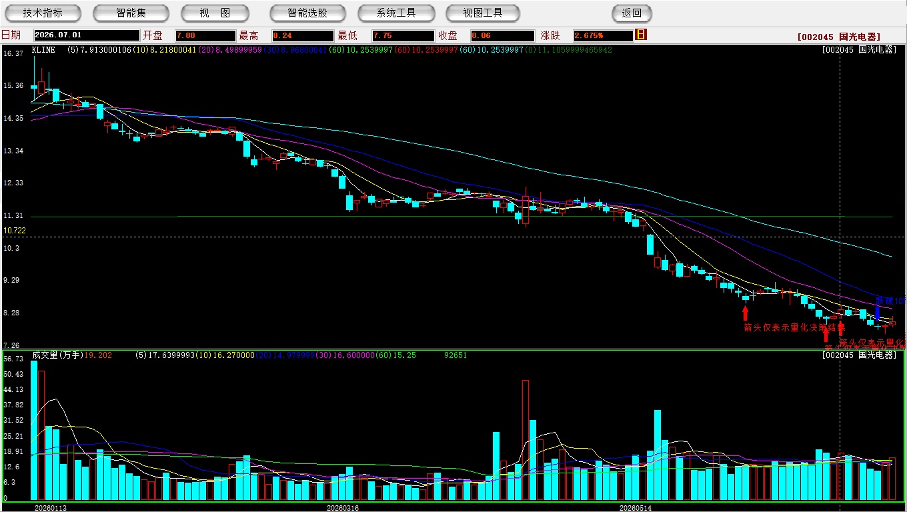Click the date field showing 2026.07.01
Viewport: 907px width, 512px height.
(86, 35)
